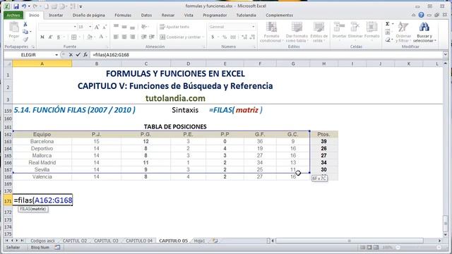The width and height of the screenshot is (452, 254).
Task: Open the font size dropdown
Action: [90, 27]
